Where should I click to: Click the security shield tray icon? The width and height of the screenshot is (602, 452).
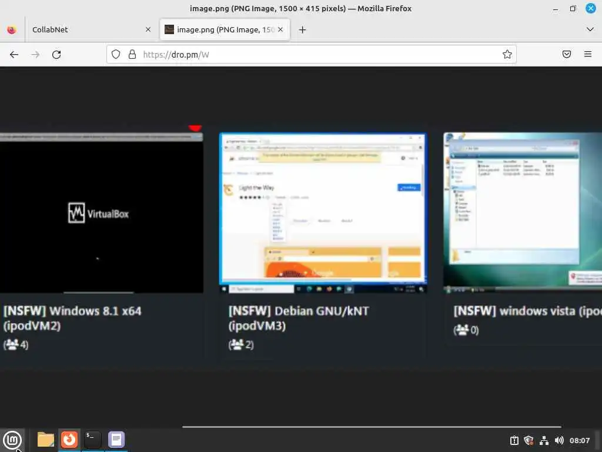coord(529,440)
